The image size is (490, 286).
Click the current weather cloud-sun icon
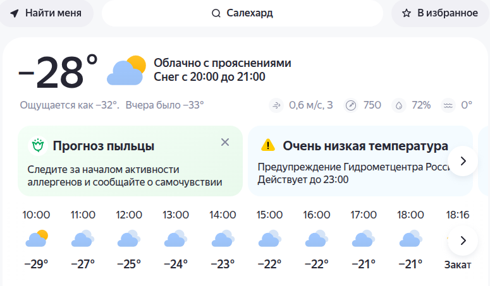tap(126, 71)
